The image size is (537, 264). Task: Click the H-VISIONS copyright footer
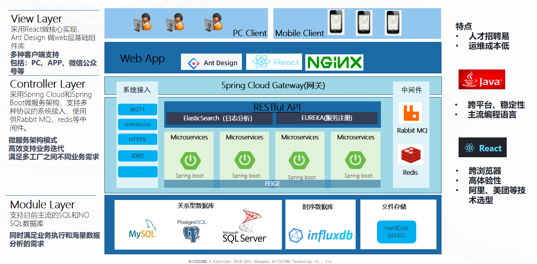pyautogui.click(x=261, y=261)
